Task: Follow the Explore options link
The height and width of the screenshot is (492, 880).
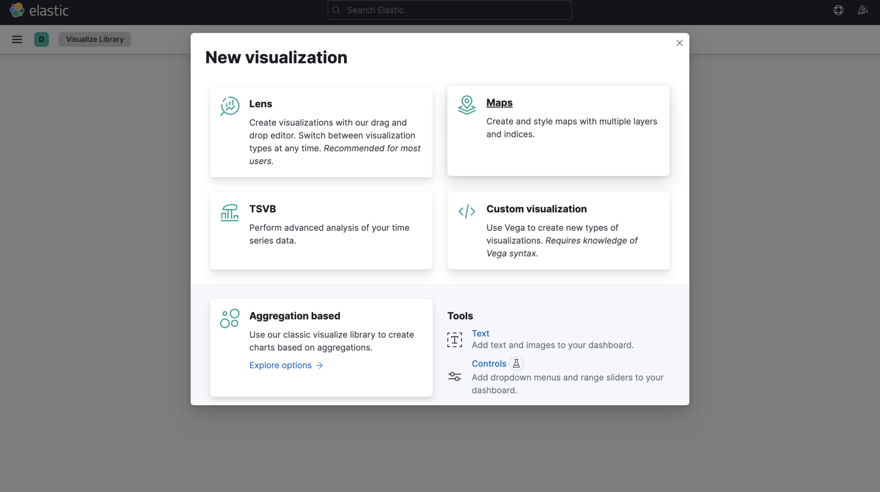Action: [x=286, y=365]
